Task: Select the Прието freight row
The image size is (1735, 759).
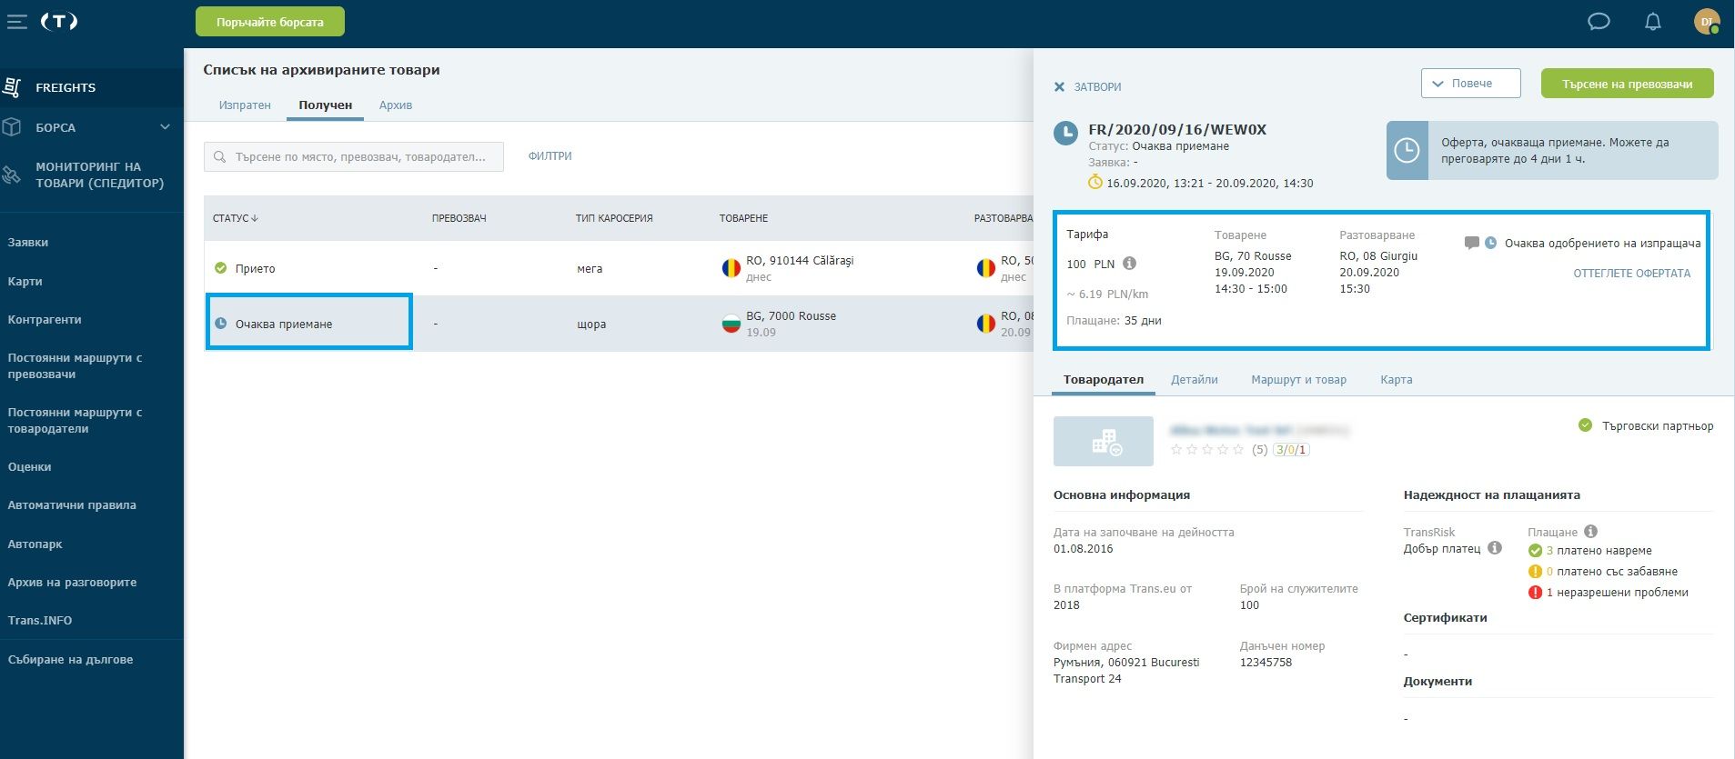Action: click(x=619, y=268)
